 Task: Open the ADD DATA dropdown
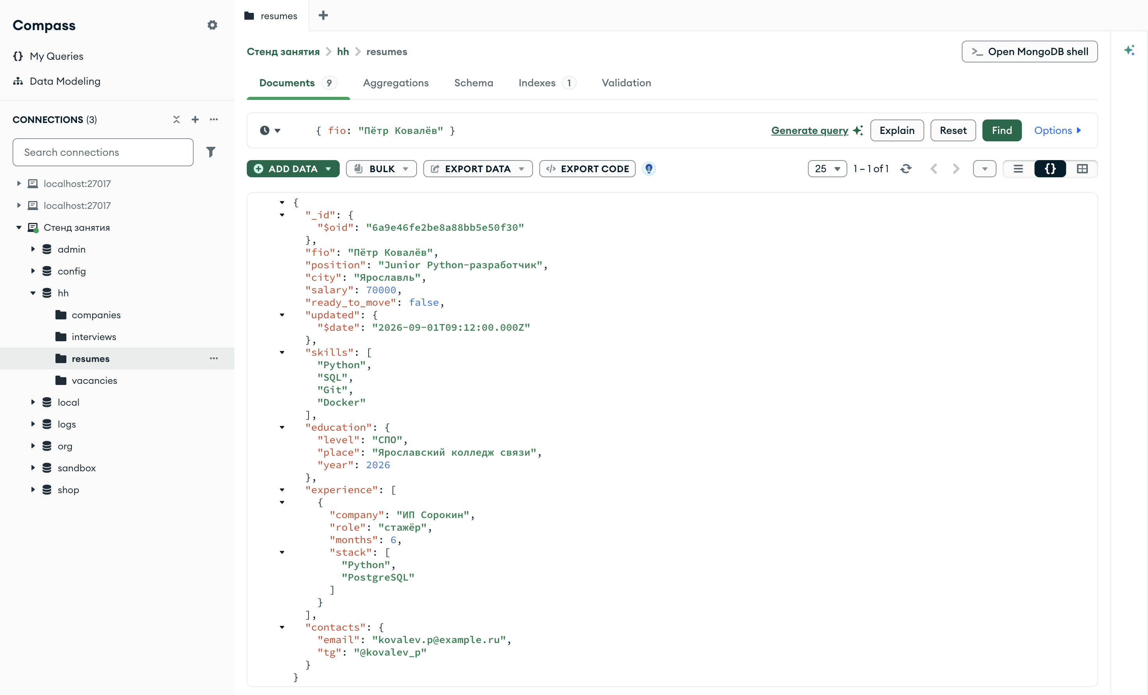[x=293, y=169]
